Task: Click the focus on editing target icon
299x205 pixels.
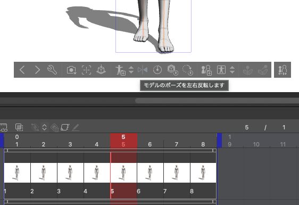Action: point(86,70)
